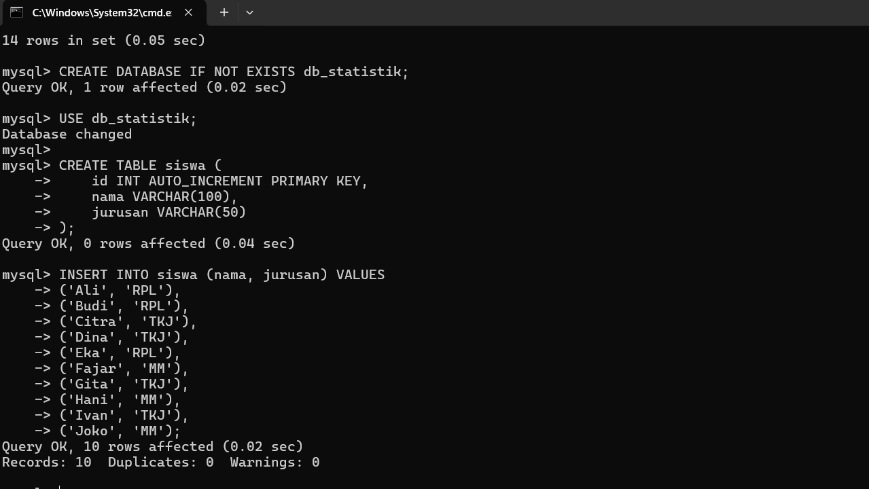Screen dimensions: 869x489
Task: Open a new tab with the plus button
Action: point(224,12)
